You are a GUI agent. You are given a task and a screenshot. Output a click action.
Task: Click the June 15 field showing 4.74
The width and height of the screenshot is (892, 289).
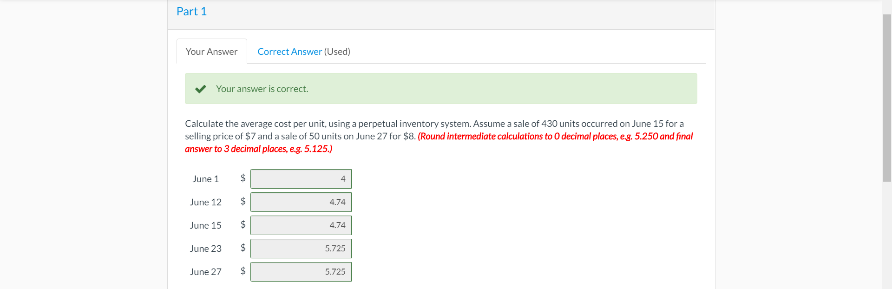301,225
